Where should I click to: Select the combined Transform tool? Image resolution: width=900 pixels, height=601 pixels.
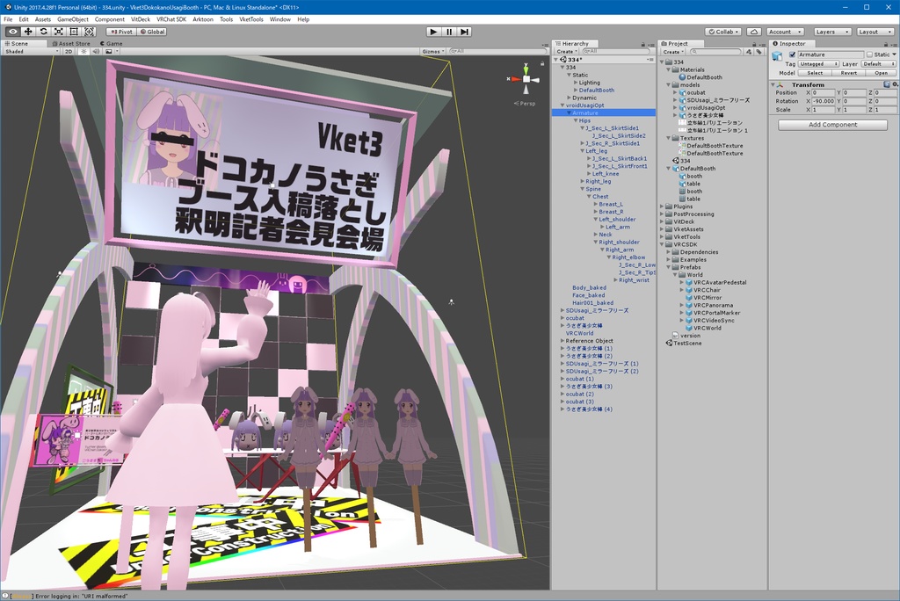click(90, 32)
